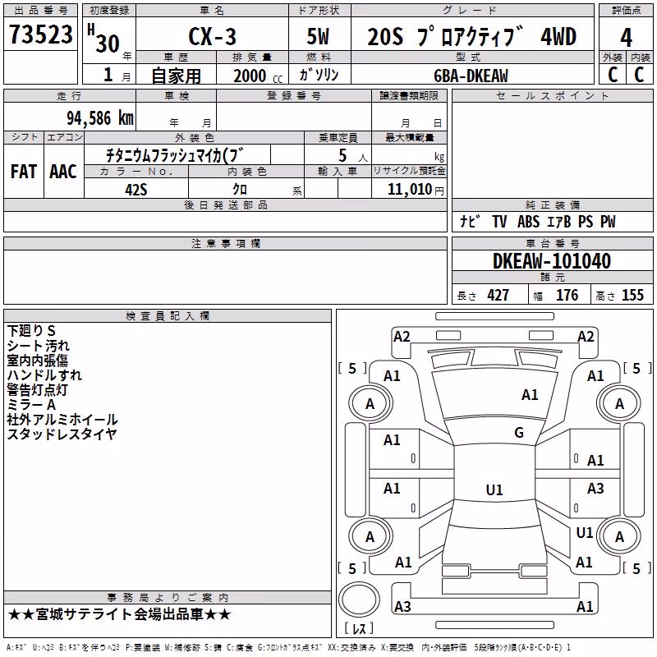
Task: Select the C rating under 外装
Action: [x=613, y=75]
